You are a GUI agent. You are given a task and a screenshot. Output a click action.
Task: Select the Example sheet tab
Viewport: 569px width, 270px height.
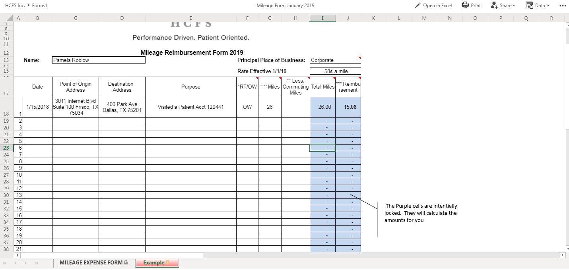(157, 263)
